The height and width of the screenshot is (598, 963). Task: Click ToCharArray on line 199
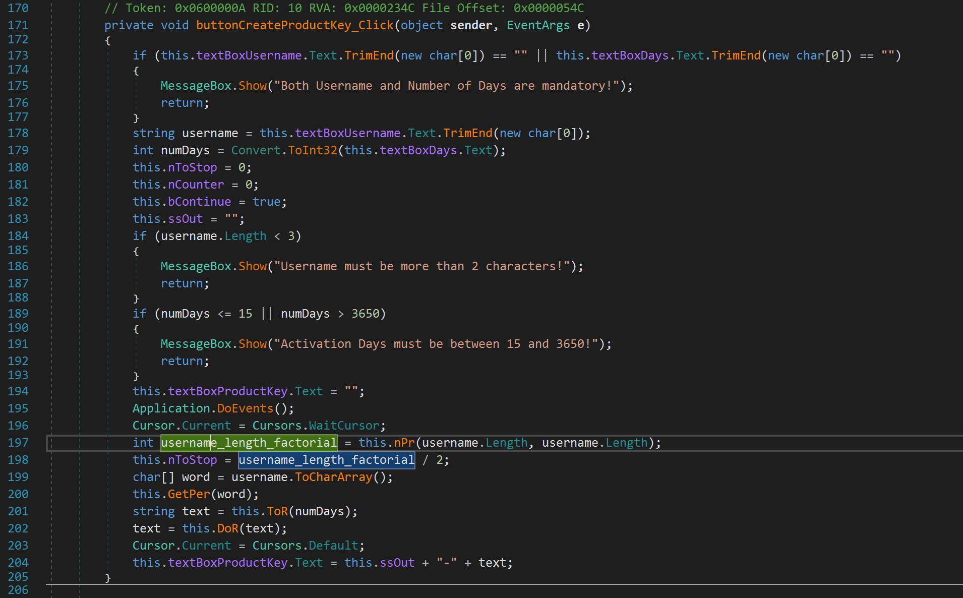point(334,477)
